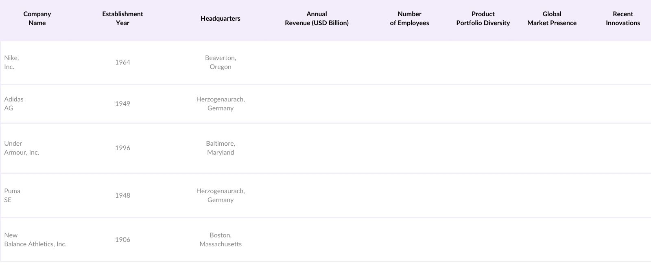Select the Headquarters column header
651x265 pixels.
220,19
